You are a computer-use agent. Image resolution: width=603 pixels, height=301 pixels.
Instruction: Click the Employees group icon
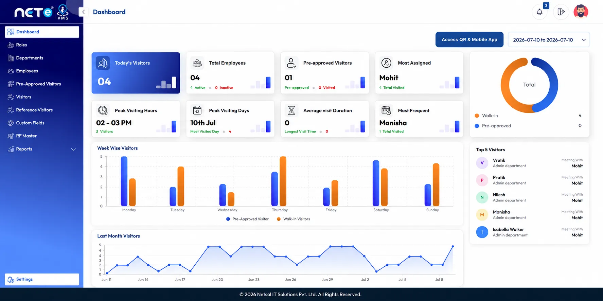[x=11, y=71]
